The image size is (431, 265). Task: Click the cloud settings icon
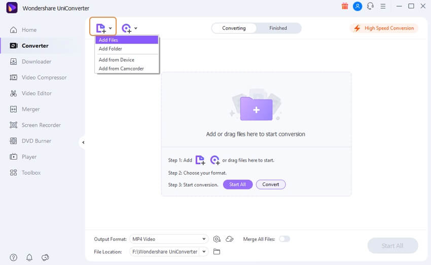[230, 239]
